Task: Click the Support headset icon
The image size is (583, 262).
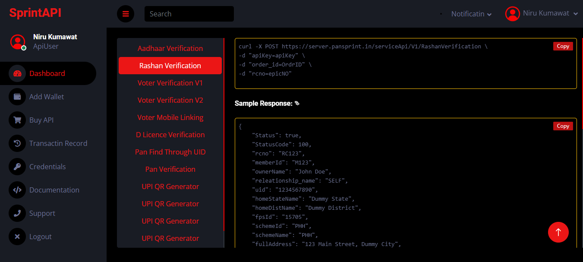Action: point(17,213)
